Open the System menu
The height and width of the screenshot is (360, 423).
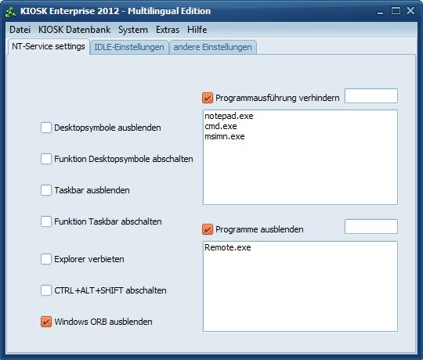click(133, 30)
